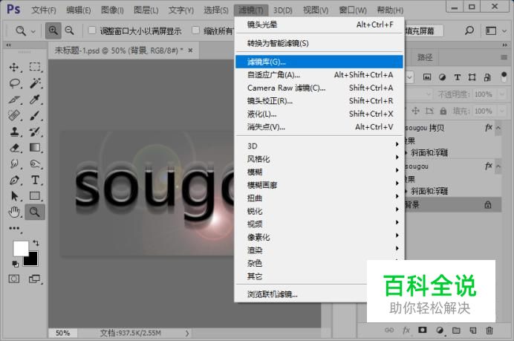Open the fill percentage dropdown
This screenshot has height=341, width=514.
coord(502,111)
